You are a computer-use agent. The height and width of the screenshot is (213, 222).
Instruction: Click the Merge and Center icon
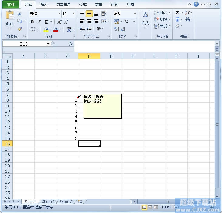click(104, 21)
